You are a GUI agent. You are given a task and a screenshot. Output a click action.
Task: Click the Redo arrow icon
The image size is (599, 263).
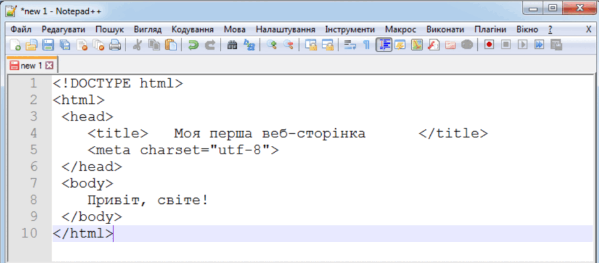[210, 45]
